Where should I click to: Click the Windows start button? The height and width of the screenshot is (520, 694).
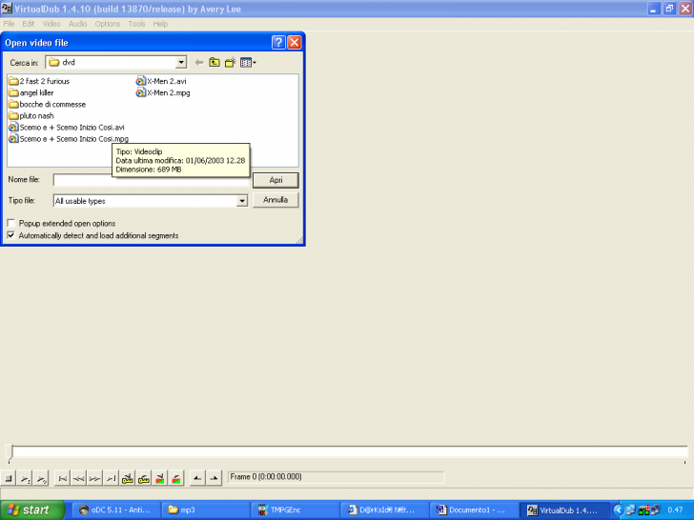point(31,510)
